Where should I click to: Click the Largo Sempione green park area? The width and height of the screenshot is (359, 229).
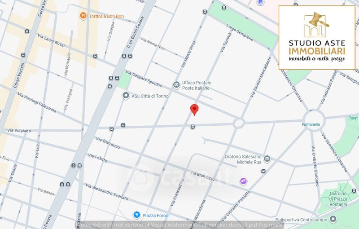click(244, 26)
